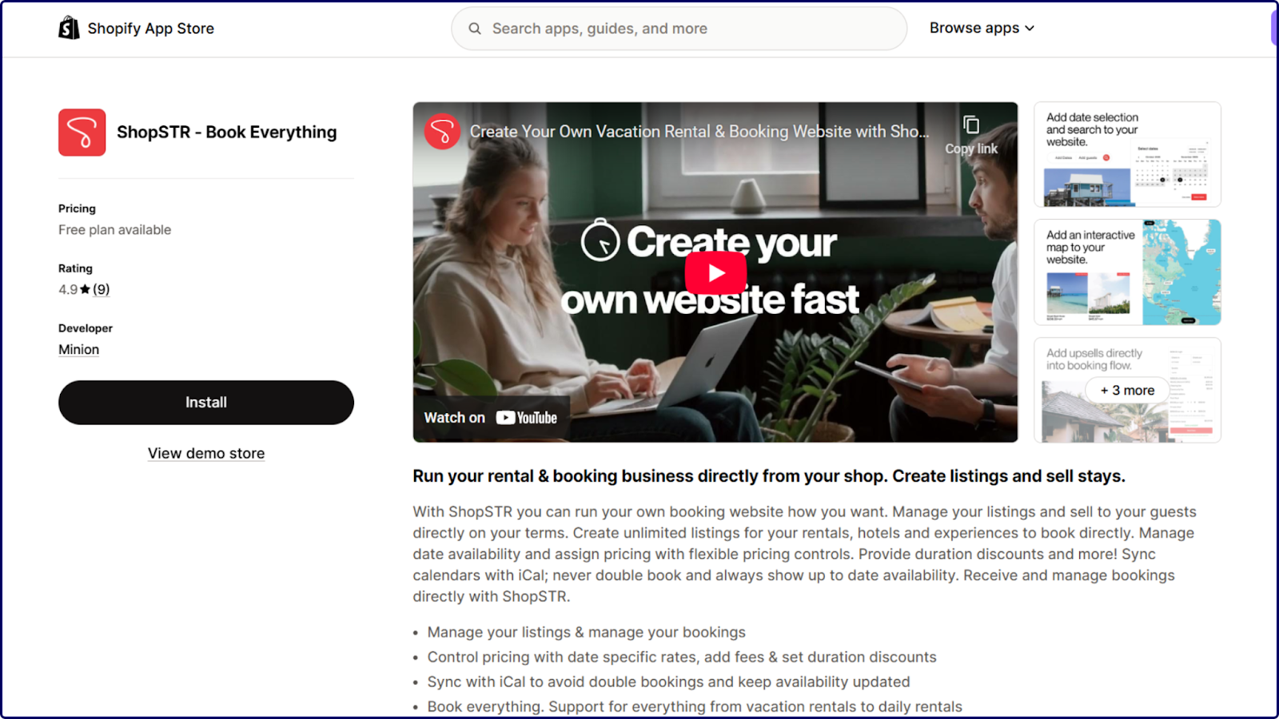1279x719 pixels.
Task: Click the Browse apps chevron arrow
Action: [x=1030, y=29]
